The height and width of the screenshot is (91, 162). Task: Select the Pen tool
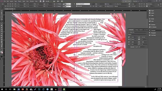2,25
